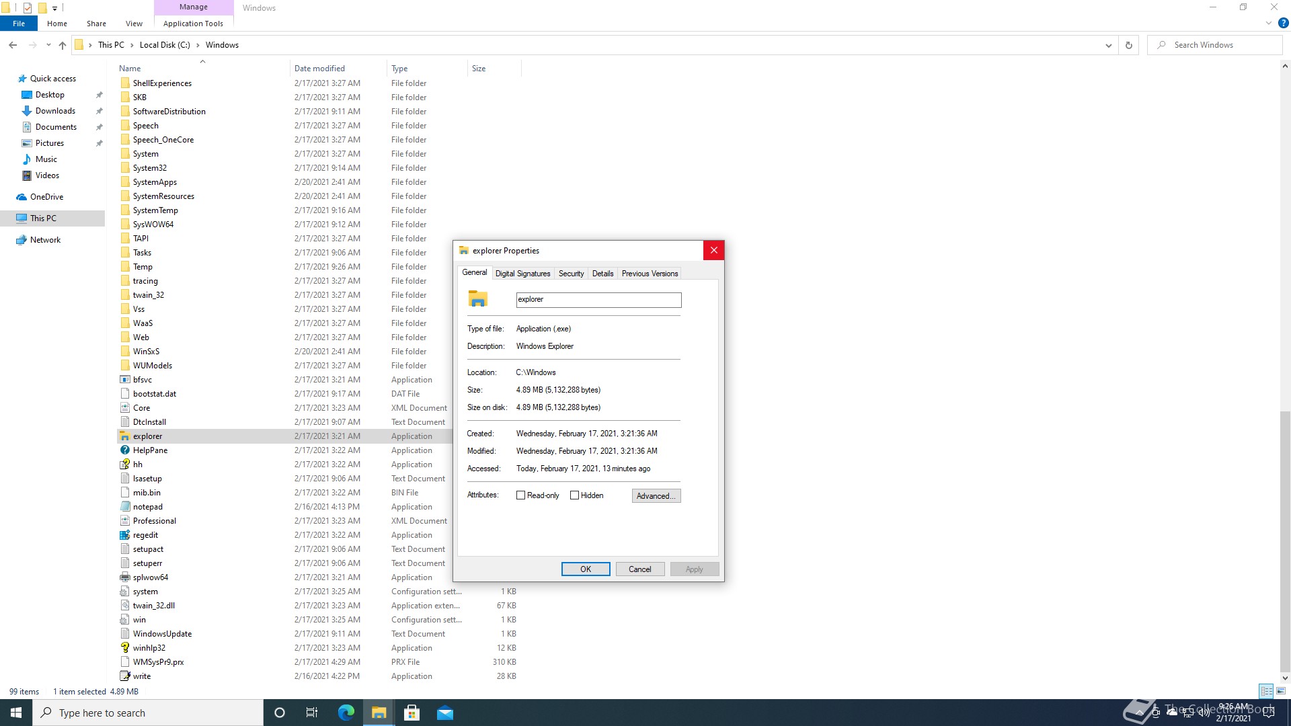Select Documents in Quick access
The image size is (1291, 726).
click(56, 127)
